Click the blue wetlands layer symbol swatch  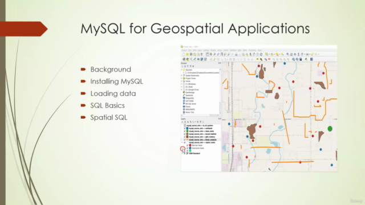(187, 128)
